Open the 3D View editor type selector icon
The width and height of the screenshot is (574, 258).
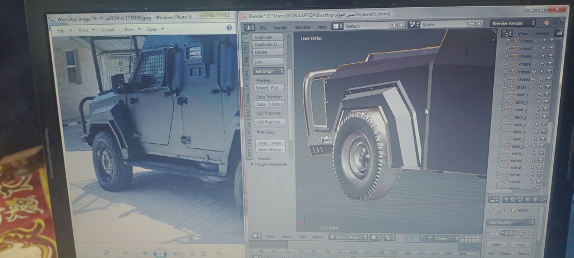(257, 236)
